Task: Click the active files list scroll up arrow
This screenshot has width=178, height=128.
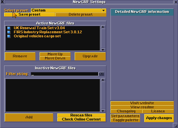Action: pyautogui.click(x=103, y=27)
